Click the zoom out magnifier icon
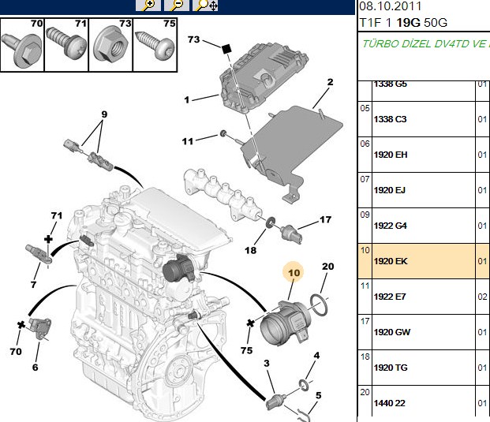The image size is (490, 422). pyautogui.click(x=177, y=6)
